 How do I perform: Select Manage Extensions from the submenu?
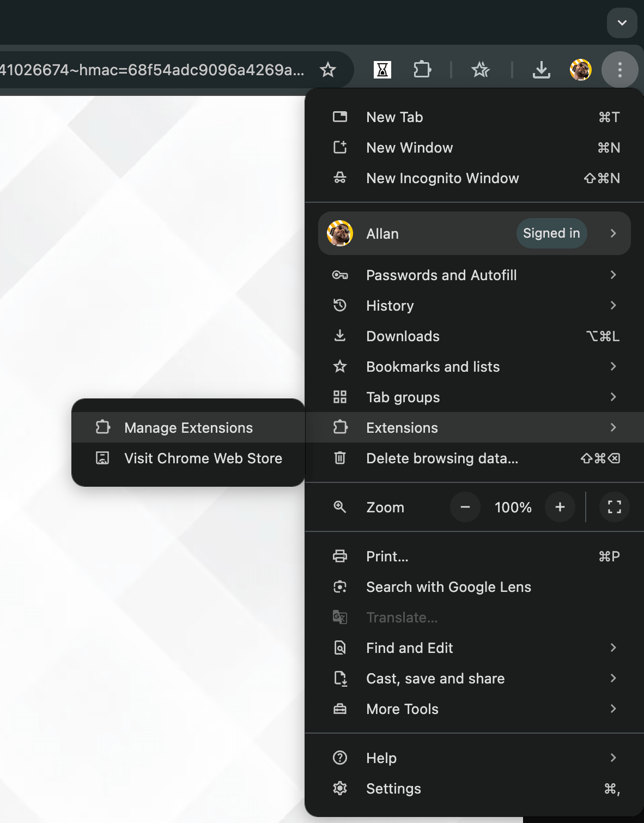[x=189, y=428]
